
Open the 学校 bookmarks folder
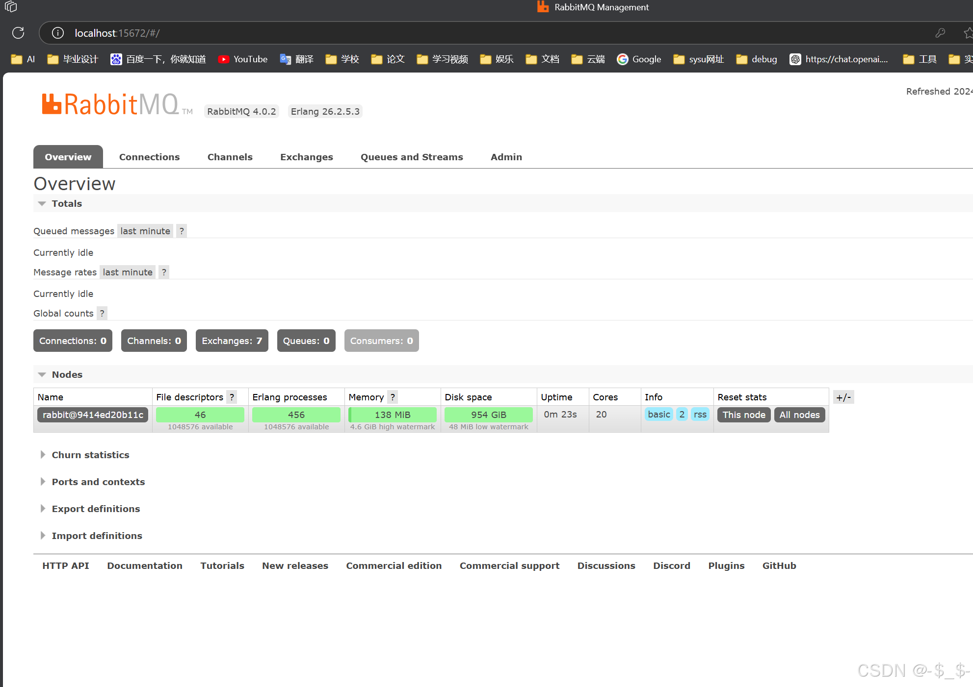click(x=342, y=59)
